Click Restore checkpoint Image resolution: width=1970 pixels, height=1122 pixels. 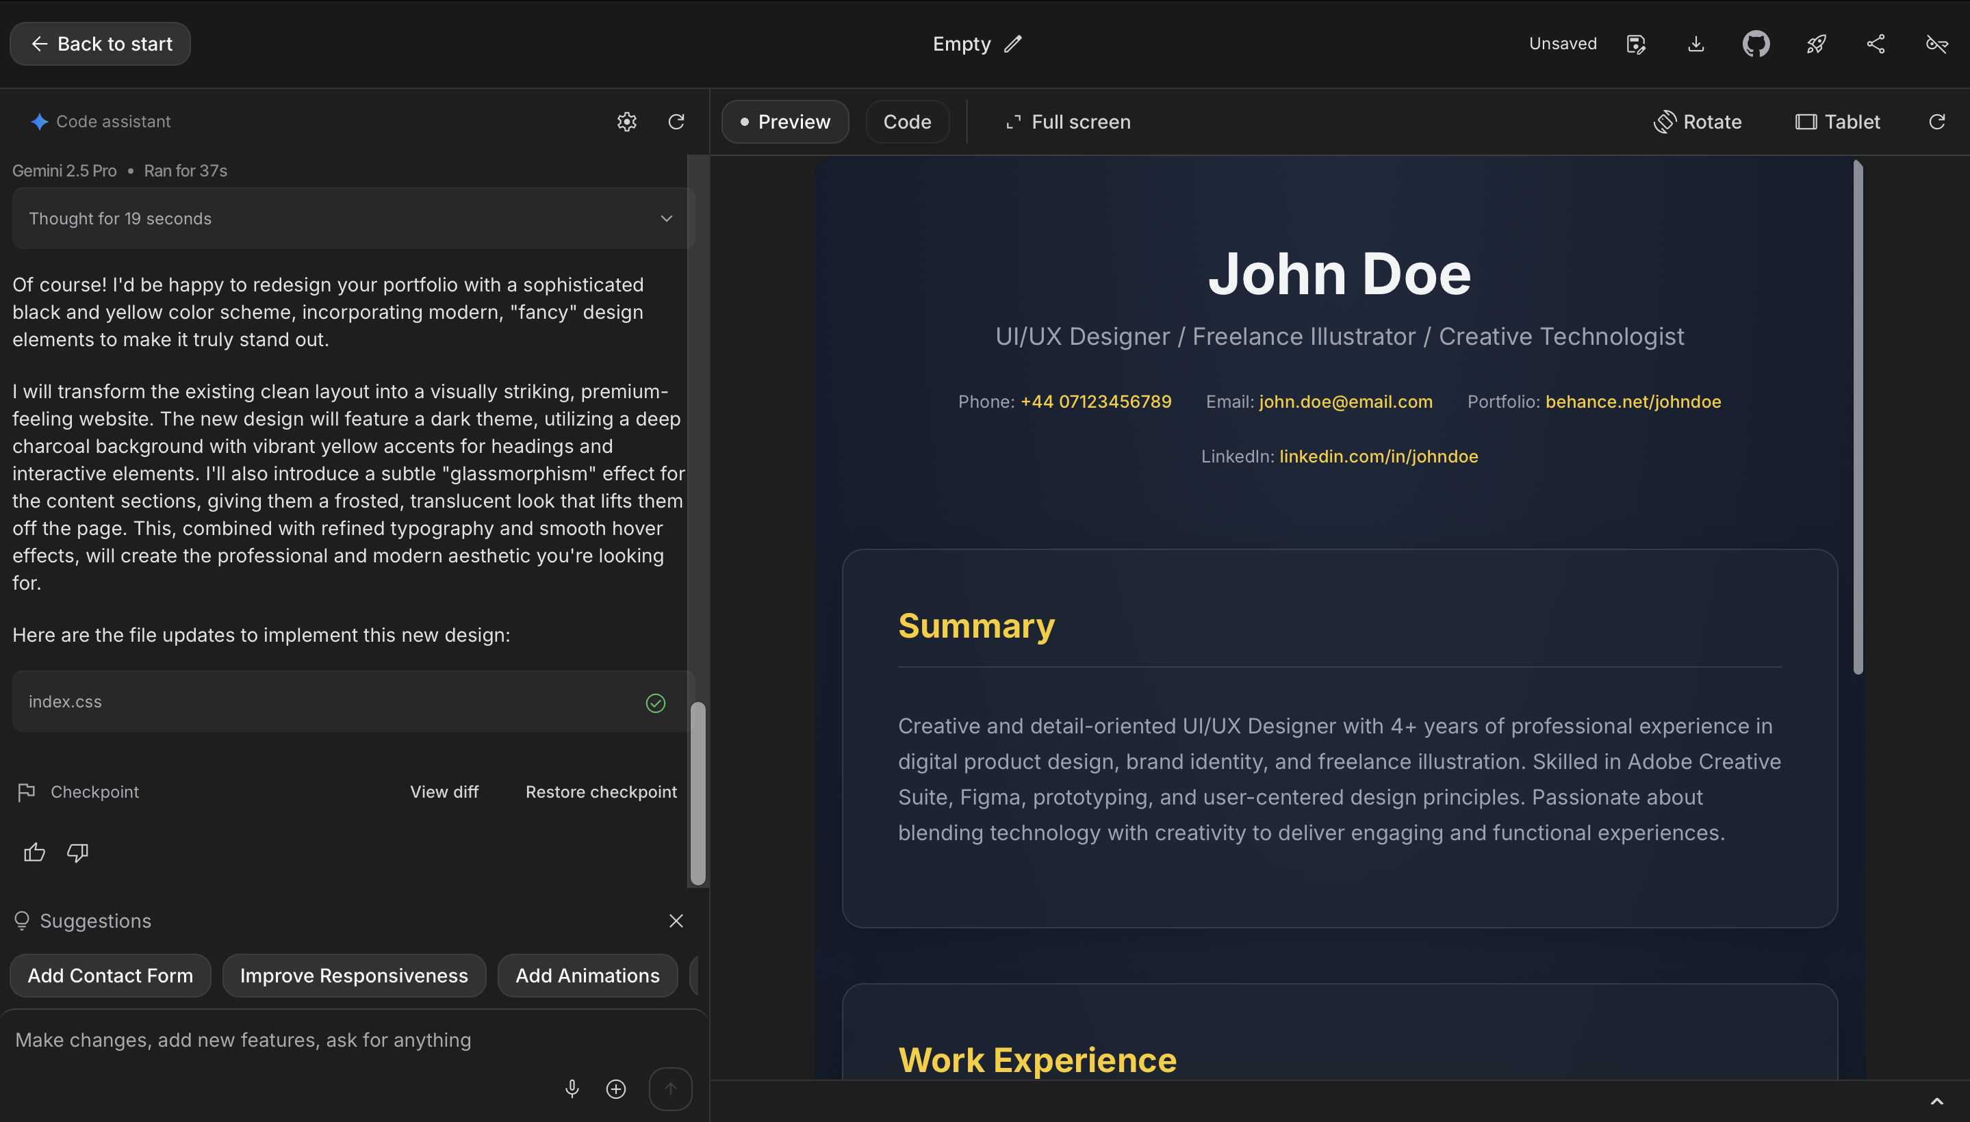tap(600, 792)
